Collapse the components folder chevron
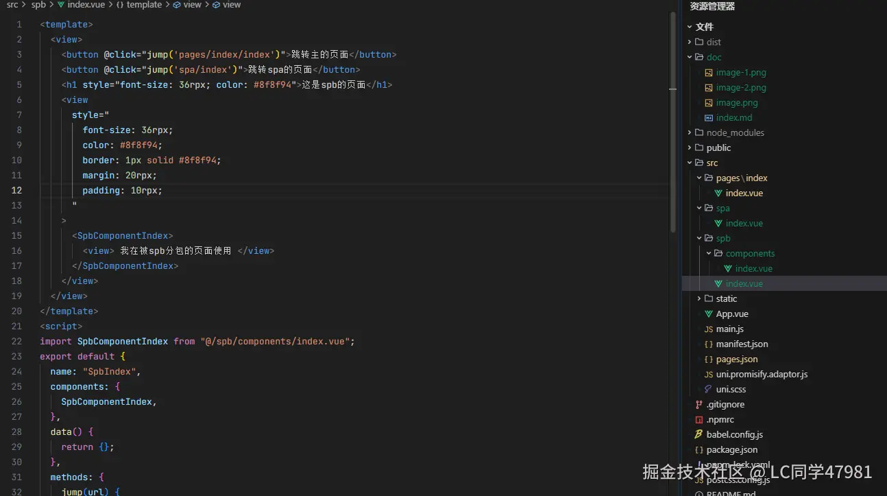Screen dimensions: 887x496 click(x=709, y=253)
